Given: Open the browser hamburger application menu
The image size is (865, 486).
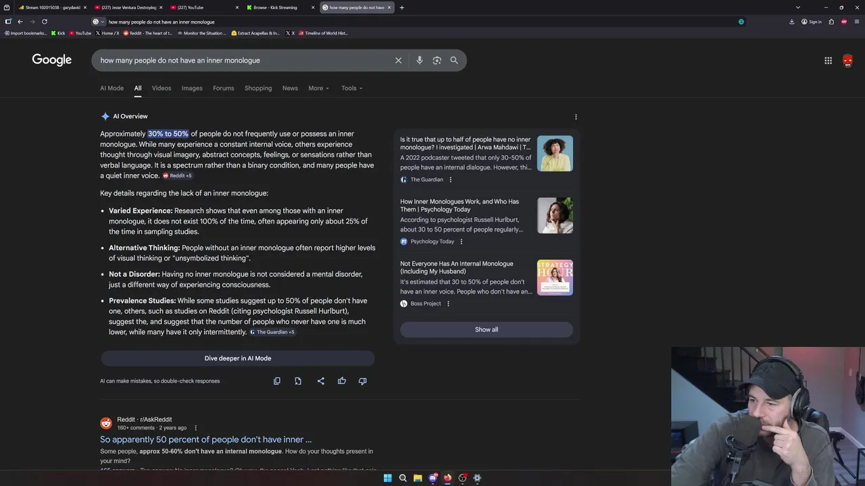Looking at the screenshot, I should [857, 22].
